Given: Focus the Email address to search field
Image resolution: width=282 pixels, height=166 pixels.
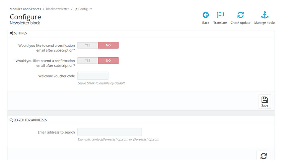Looking at the screenshot, I should pos(109,132).
